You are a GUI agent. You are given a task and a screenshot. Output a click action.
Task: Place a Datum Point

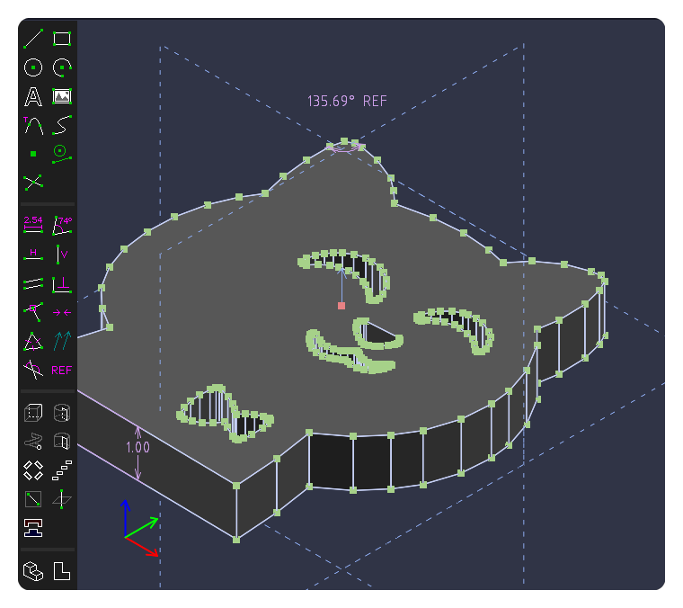tap(33, 154)
